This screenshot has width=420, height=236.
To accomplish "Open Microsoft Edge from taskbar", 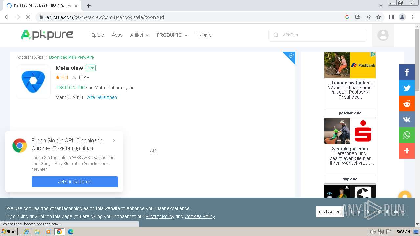I will coord(70,232).
